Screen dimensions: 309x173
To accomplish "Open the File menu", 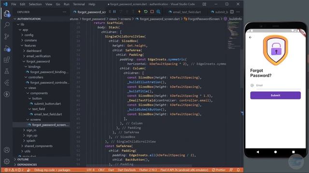I will tap(14, 4).
